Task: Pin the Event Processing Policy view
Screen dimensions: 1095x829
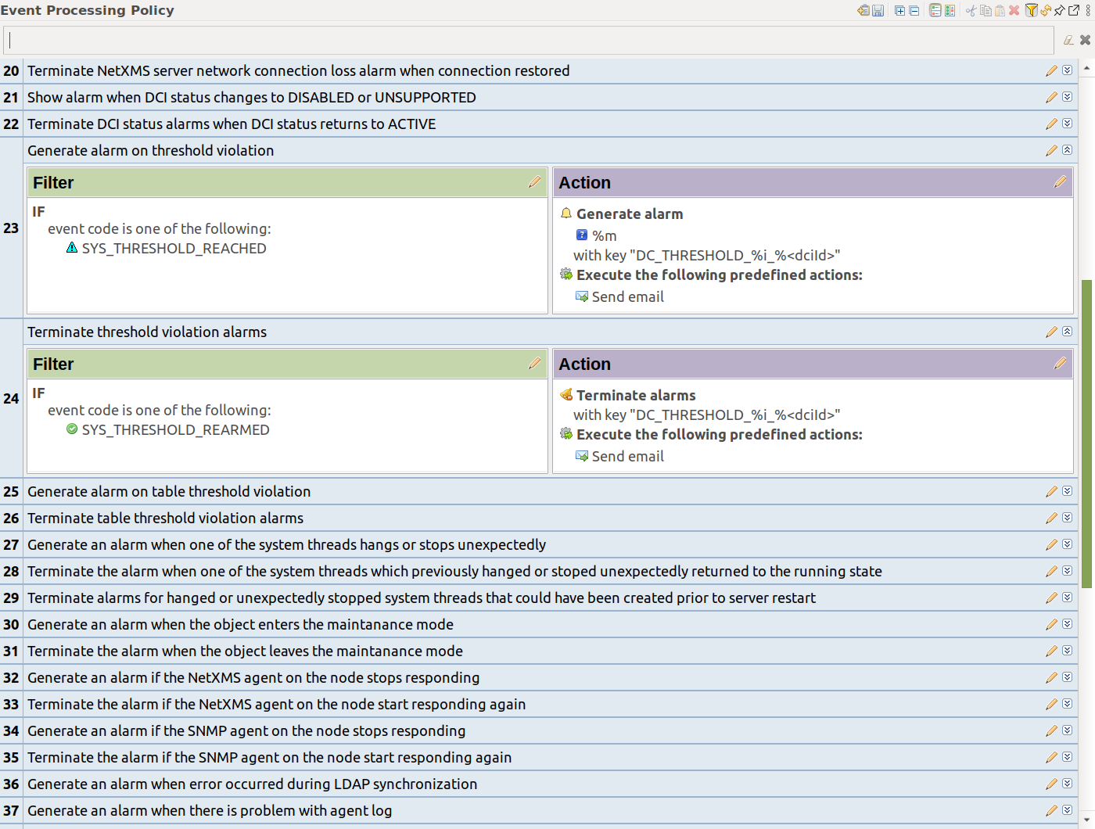Action: [x=1060, y=10]
